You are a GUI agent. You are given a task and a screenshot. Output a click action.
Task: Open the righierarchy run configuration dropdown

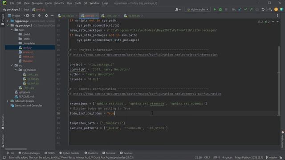[x=198, y=9]
